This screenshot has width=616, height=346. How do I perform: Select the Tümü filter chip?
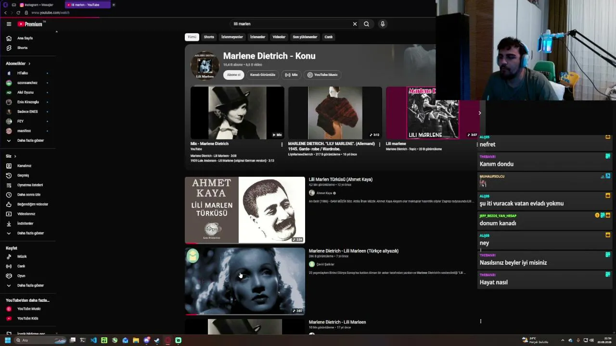(x=192, y=37)
